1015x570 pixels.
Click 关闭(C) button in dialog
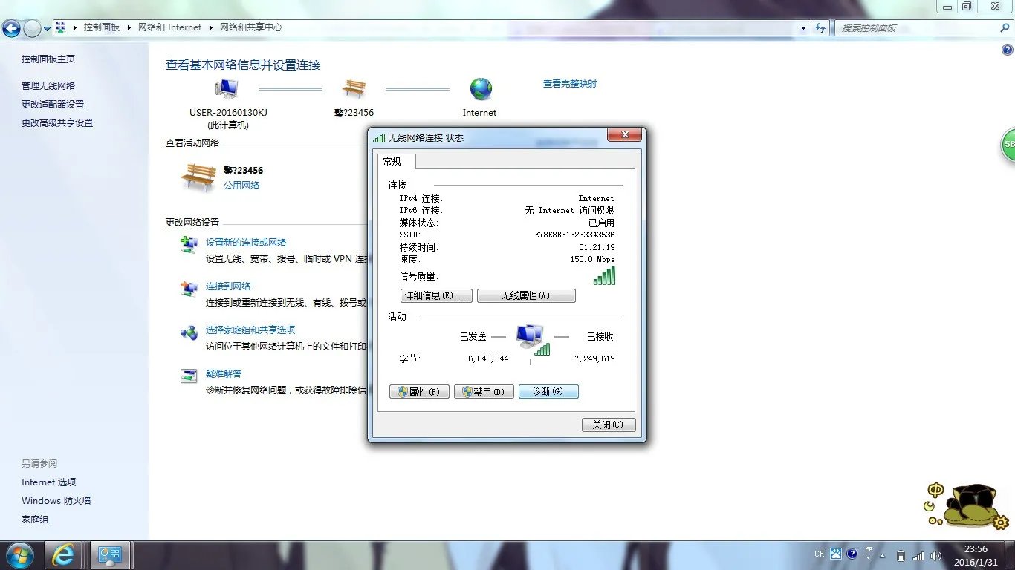coord(609,425)
